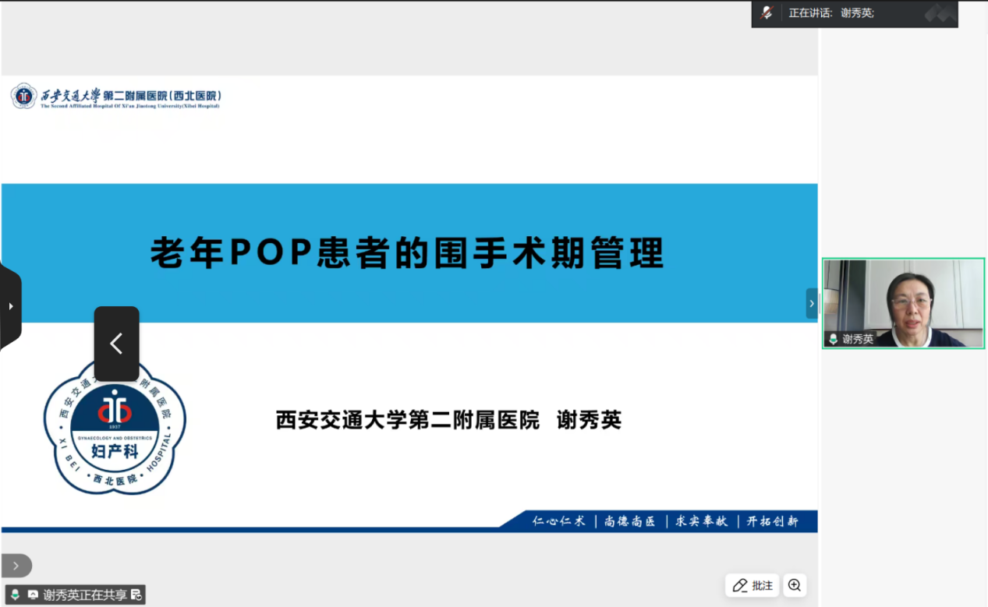This screenshot has height=607, width=988.
Task: Click the document icon after 谢秀英正在共享
Action: 136,595
